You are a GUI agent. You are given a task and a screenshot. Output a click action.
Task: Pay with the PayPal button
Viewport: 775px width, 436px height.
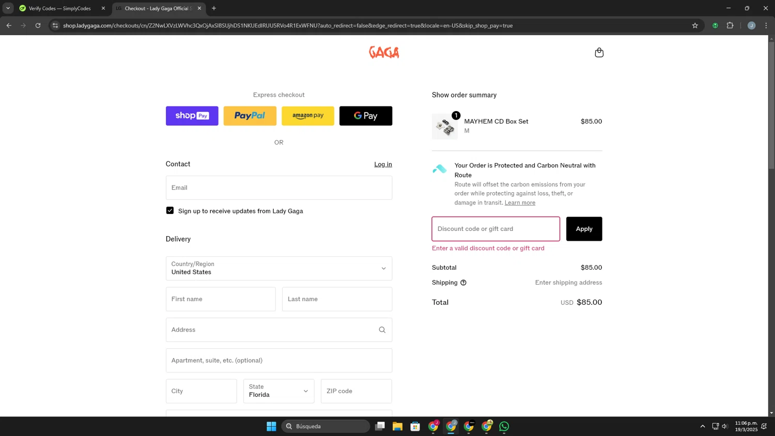(250, 116)
